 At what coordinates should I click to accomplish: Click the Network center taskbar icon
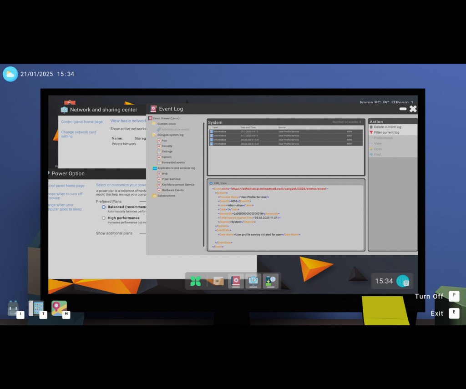[x=253, y=281]
